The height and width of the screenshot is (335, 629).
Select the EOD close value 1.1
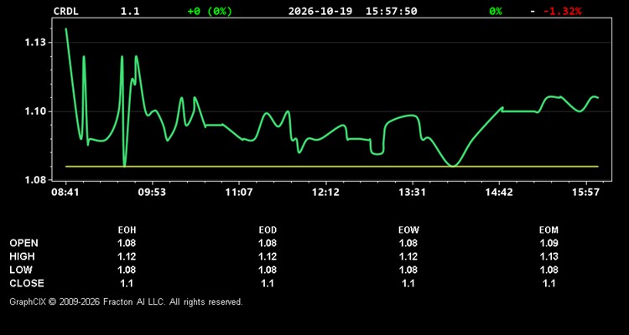coord(268,283)
